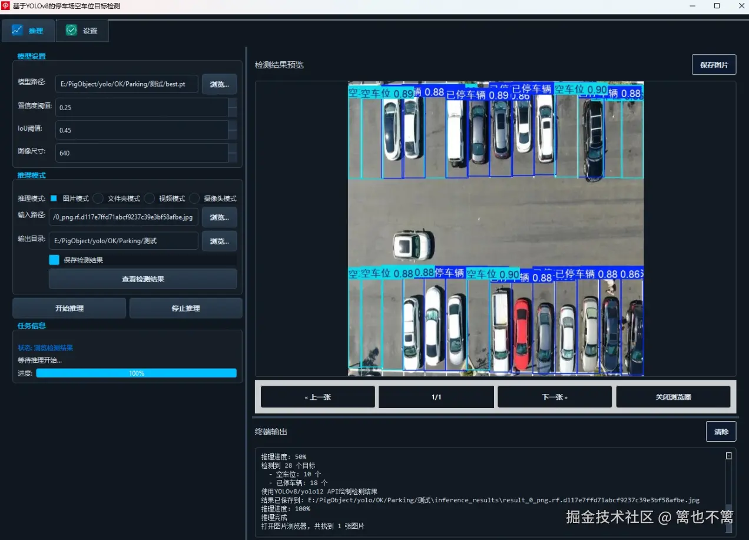
Task: Browse for the input path
Action: [220, 217]
